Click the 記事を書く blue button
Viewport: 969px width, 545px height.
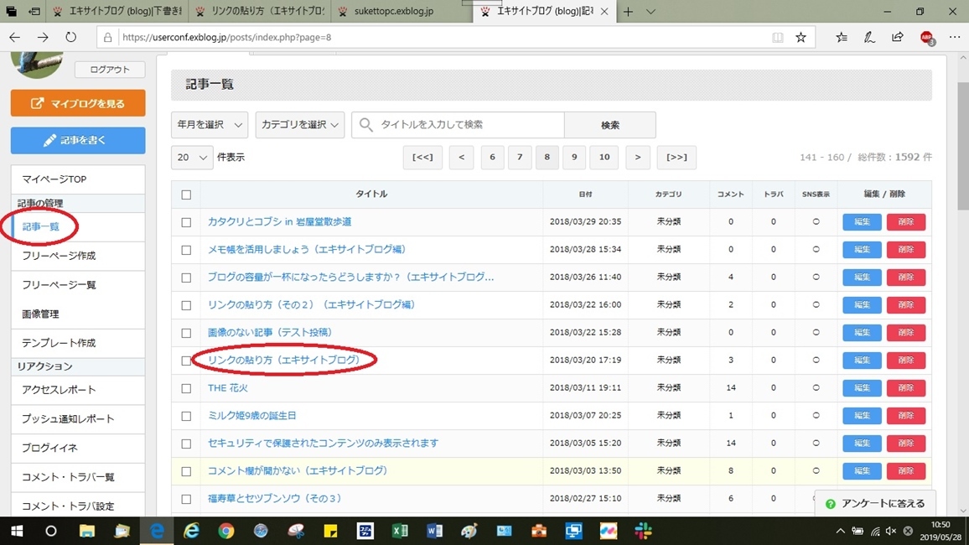click(78, 140)
